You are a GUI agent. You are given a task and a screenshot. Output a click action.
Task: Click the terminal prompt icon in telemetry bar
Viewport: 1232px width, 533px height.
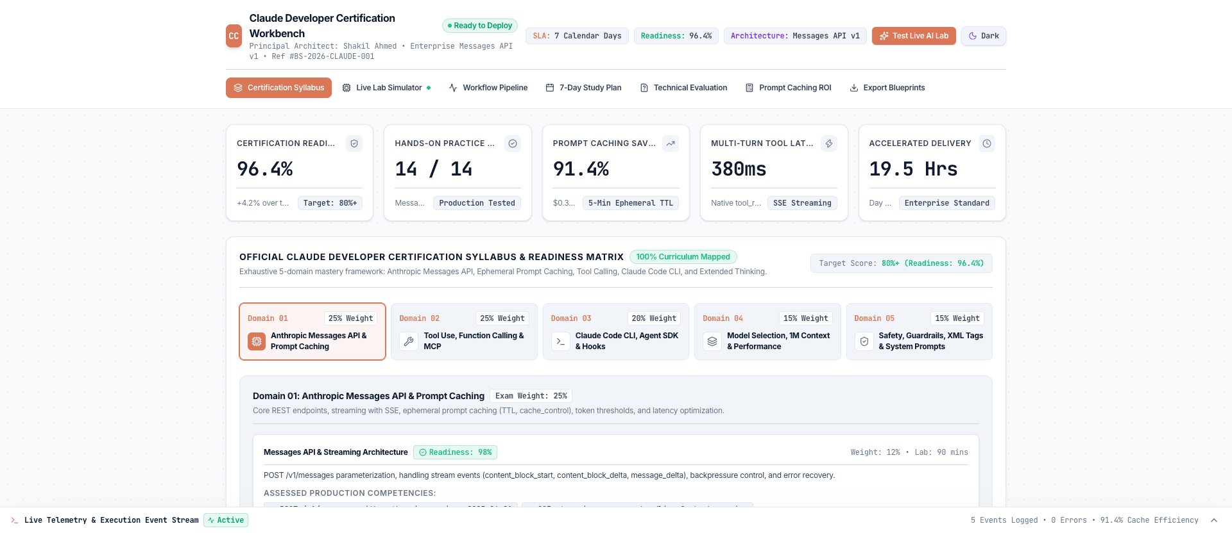tap(15, 520)
